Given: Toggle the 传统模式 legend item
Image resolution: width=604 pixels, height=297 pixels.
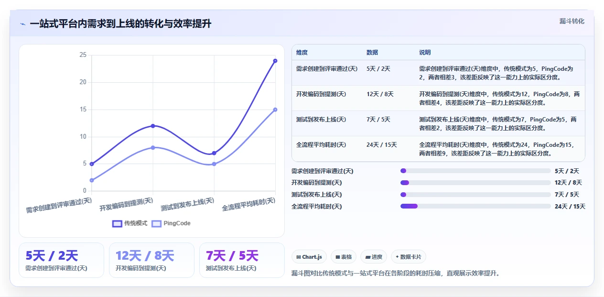Looking at the screenshot, I should coord(130,223).
